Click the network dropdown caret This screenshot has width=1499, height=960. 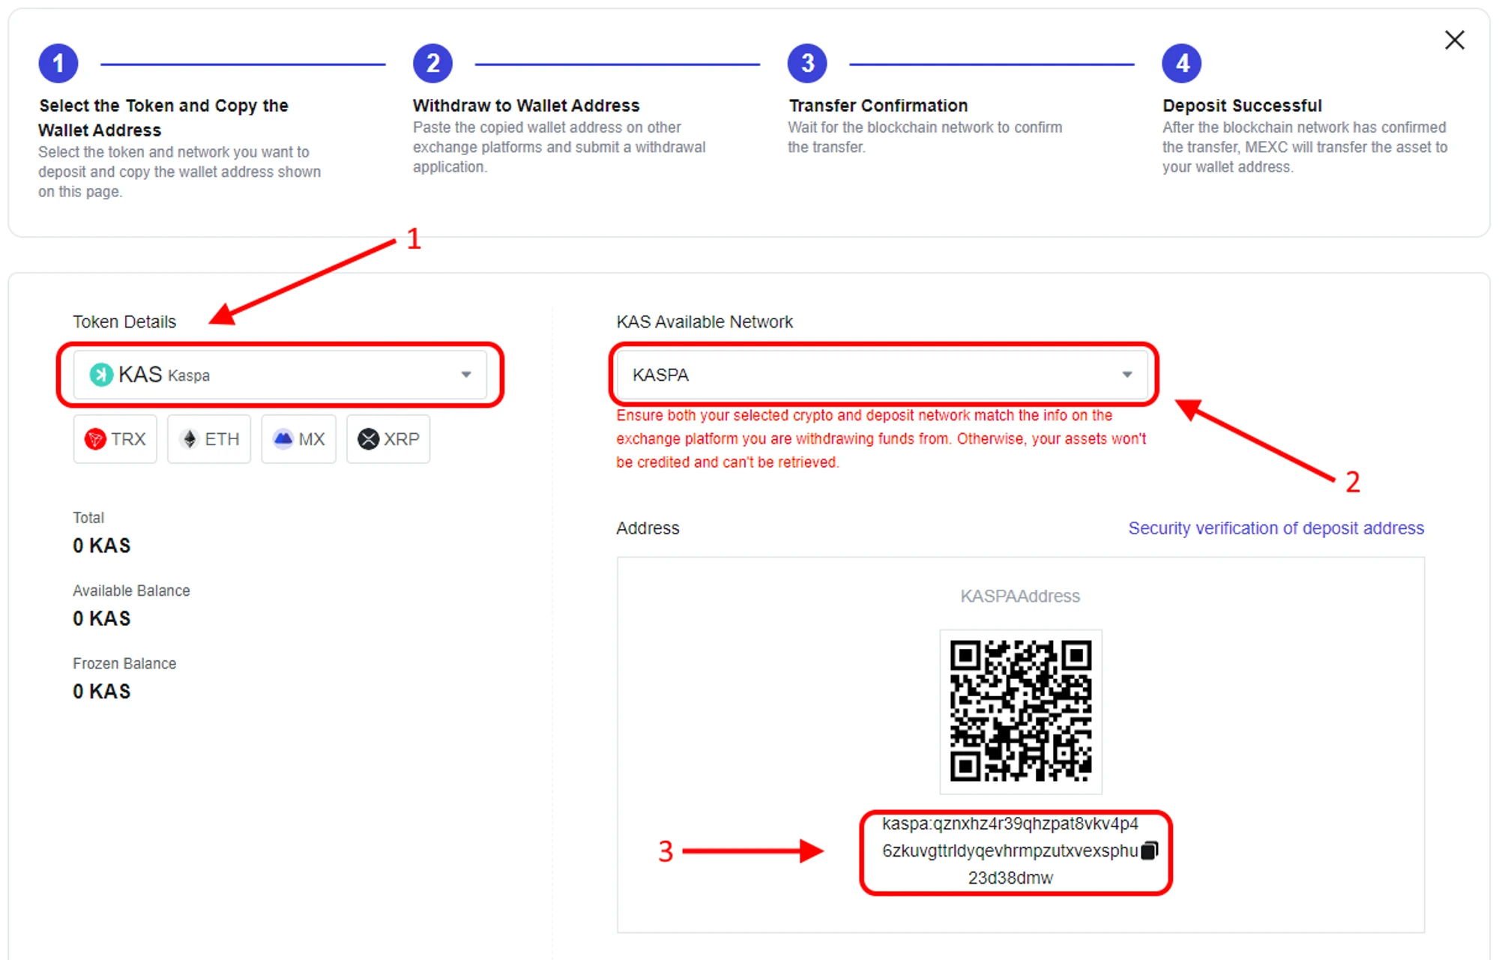click(1126, 374)
